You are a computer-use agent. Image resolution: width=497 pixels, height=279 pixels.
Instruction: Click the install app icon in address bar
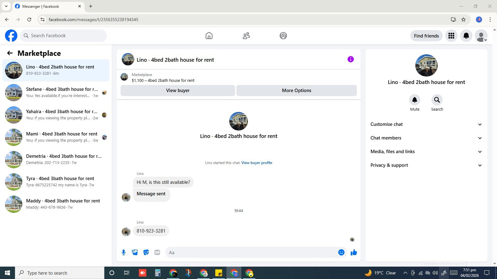coord(454,20)
